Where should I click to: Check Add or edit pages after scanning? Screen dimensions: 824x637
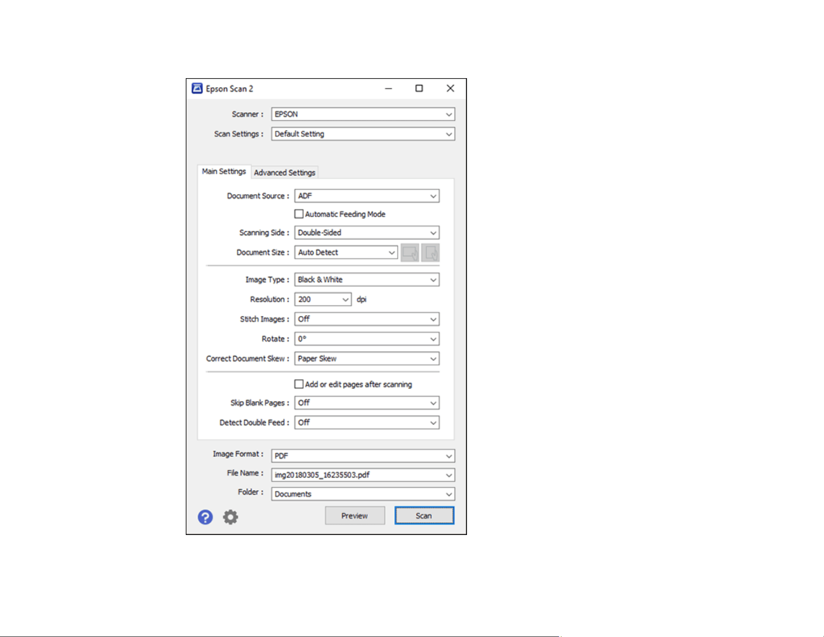(x=299, y=384)
